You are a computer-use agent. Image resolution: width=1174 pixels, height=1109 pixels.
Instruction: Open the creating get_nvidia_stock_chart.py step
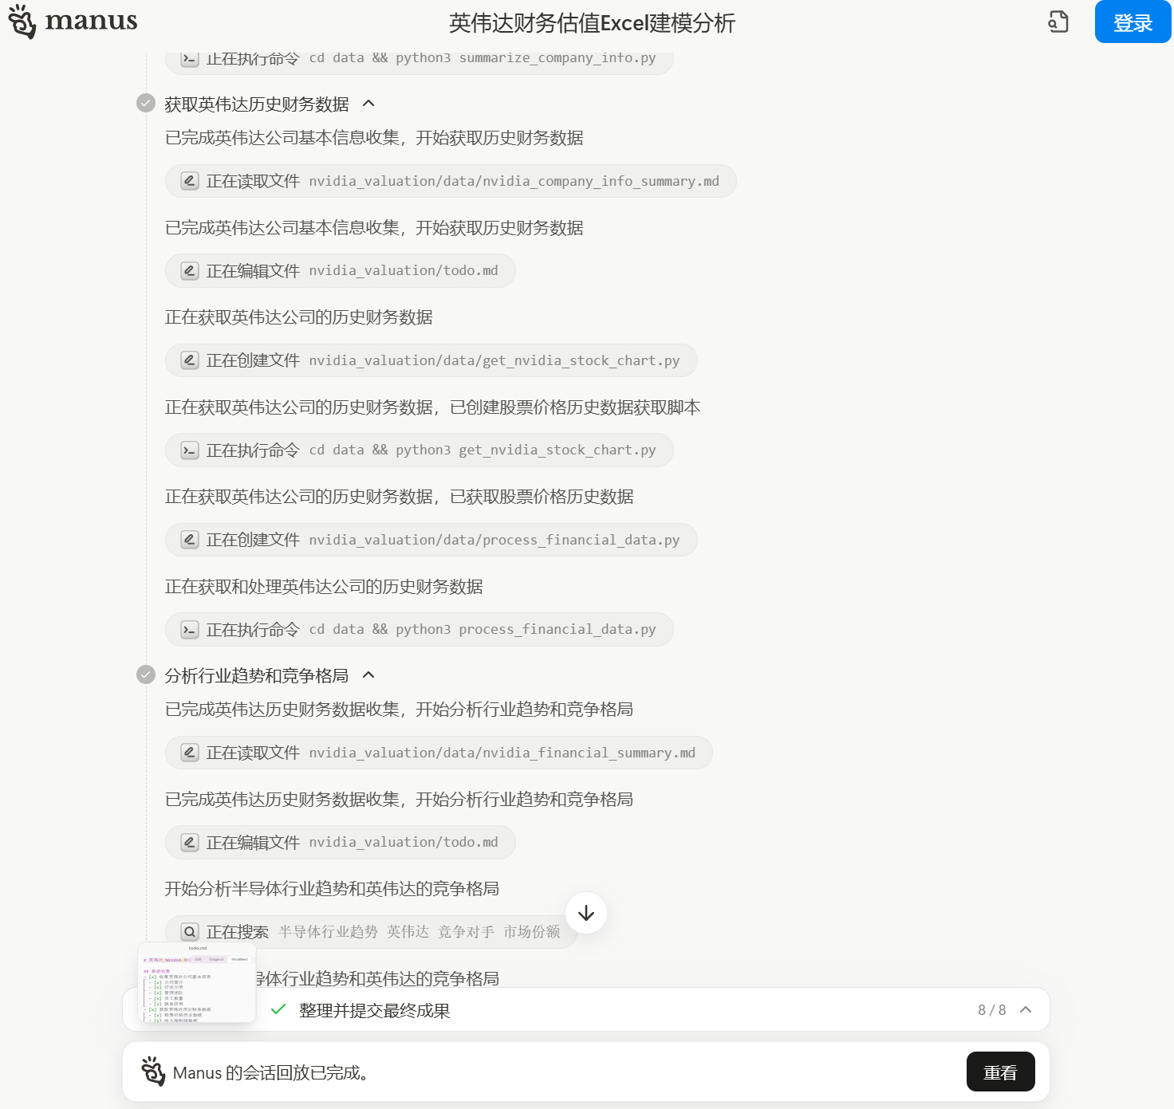tap(431, 360)
